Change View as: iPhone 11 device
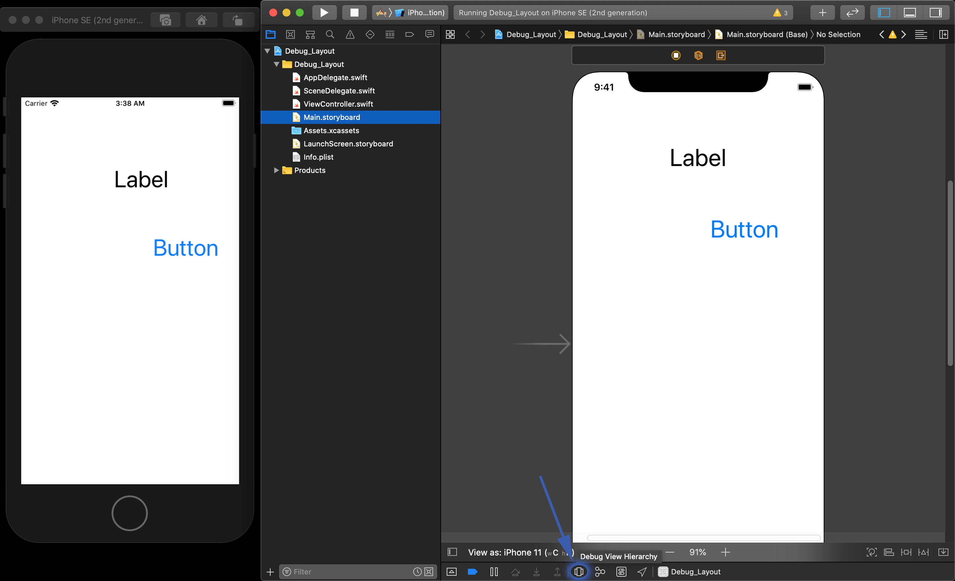 [x=521, y=553]
